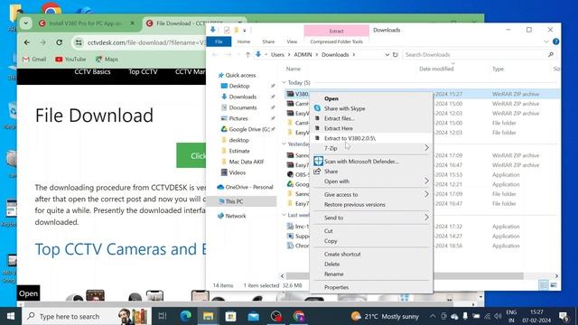Collapse the Today (5) group
Viewport: 578px width, 325px height.
[x=284, y=82]
